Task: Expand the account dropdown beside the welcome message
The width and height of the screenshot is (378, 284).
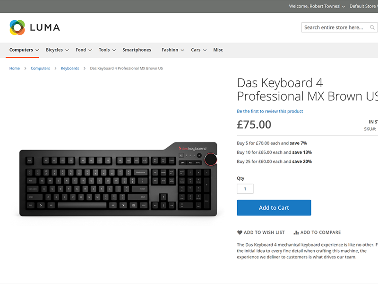Action: [344, 7]
